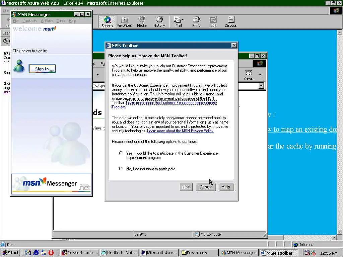Click the Start button
Screen dimensions: 343x257
[x=10, y=253]
